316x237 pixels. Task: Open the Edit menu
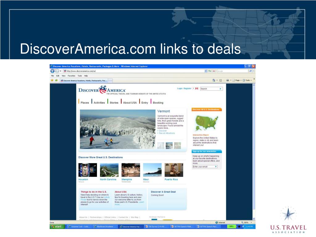pyautogui.click(x=58, y=76)
